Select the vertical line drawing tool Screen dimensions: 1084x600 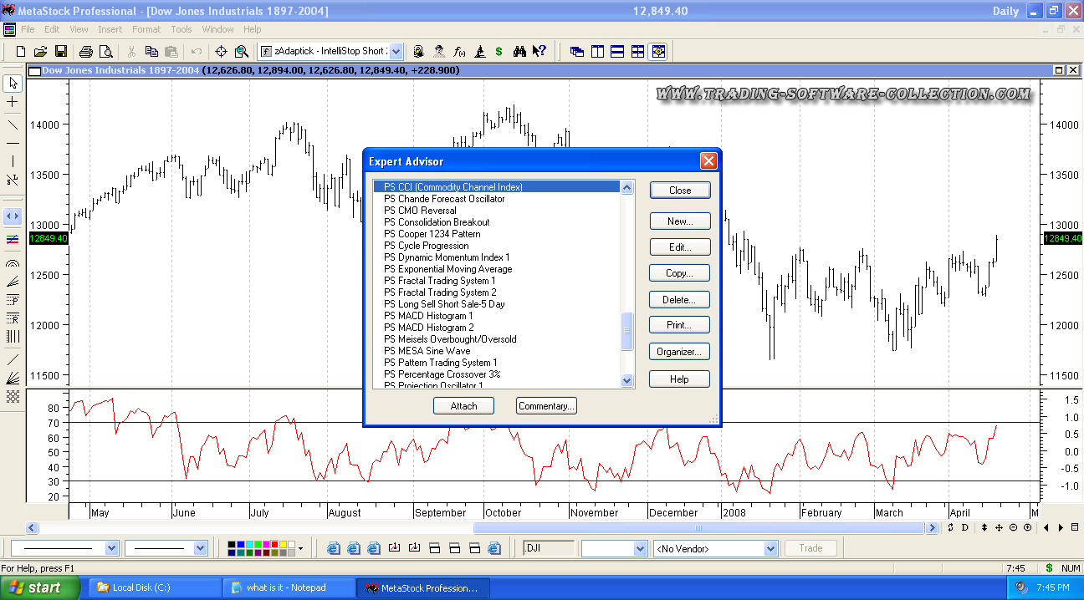[13, 160]
